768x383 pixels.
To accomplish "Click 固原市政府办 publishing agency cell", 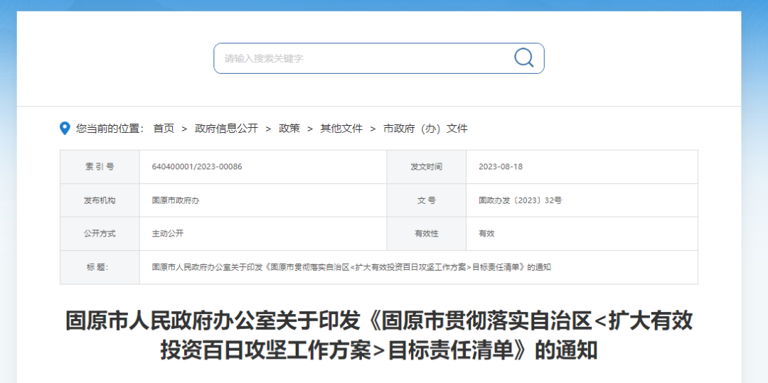I will (176, 200).
